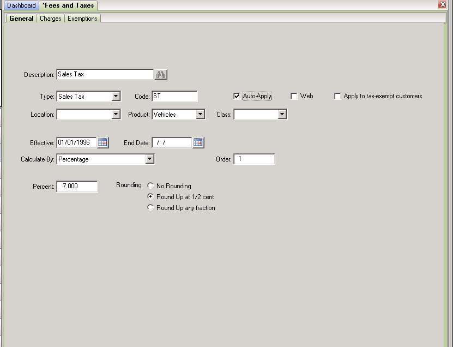Screen dimensions: 453x347
Task: Open the Exemptions tab
Action: (x=82, y=19)
